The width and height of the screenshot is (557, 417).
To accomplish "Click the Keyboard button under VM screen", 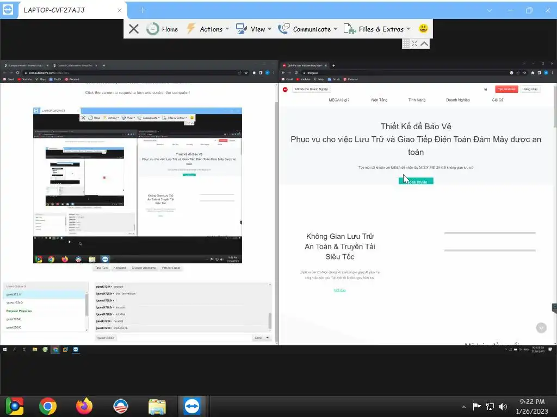I will coord(120,268).
